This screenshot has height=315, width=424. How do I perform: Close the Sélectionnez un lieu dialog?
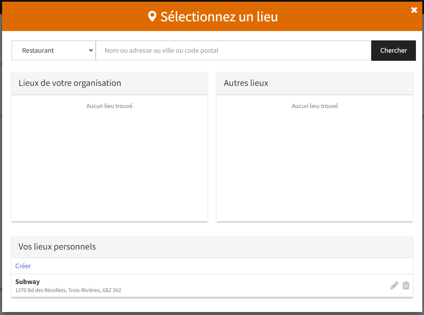pos(414,10)
